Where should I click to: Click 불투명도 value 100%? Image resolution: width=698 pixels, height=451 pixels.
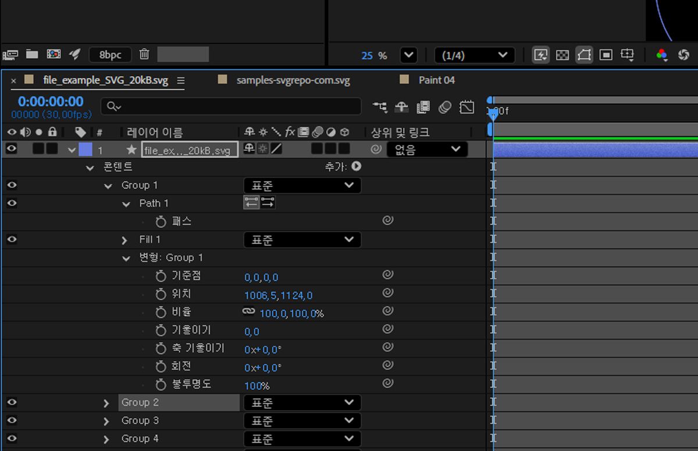click(x=257, y=386)
